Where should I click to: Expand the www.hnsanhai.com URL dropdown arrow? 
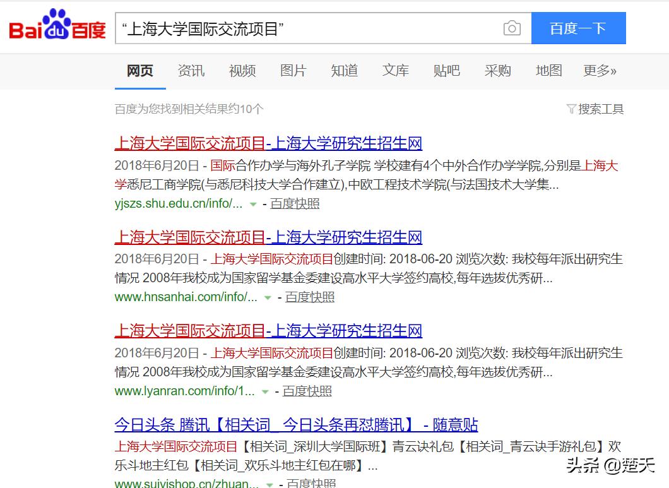[x=268, y=299]
